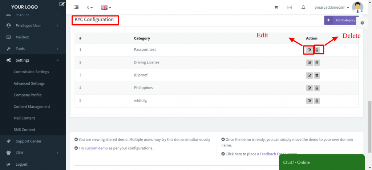Delete the wfdfdfg category
Image resolution: width=372 pixels, height=170 pixels.
[317, 101]
